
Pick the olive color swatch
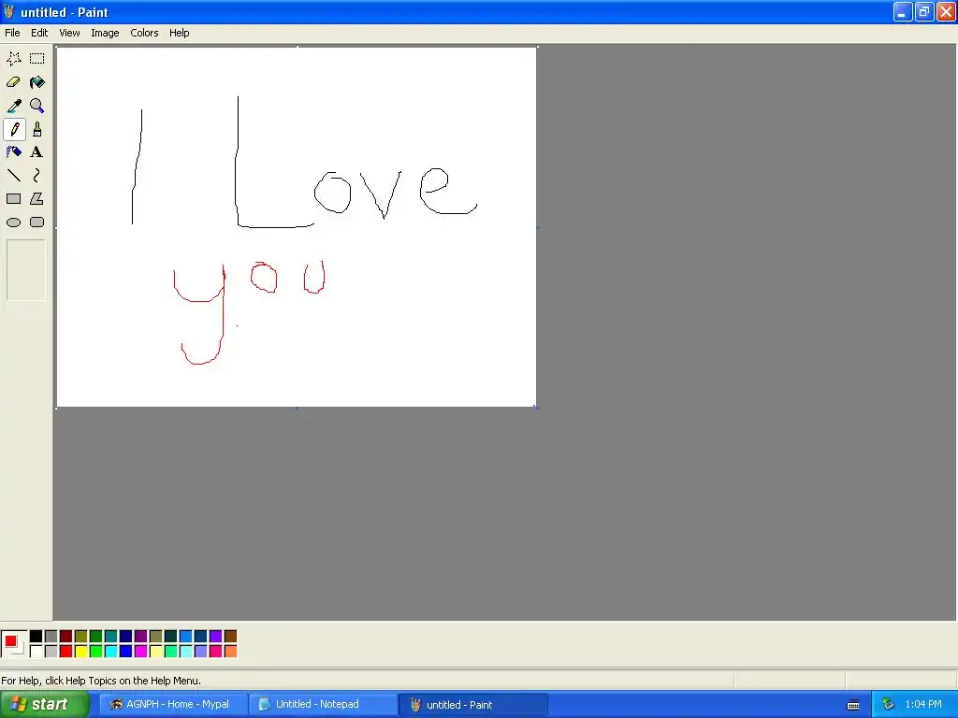(81, 636)
